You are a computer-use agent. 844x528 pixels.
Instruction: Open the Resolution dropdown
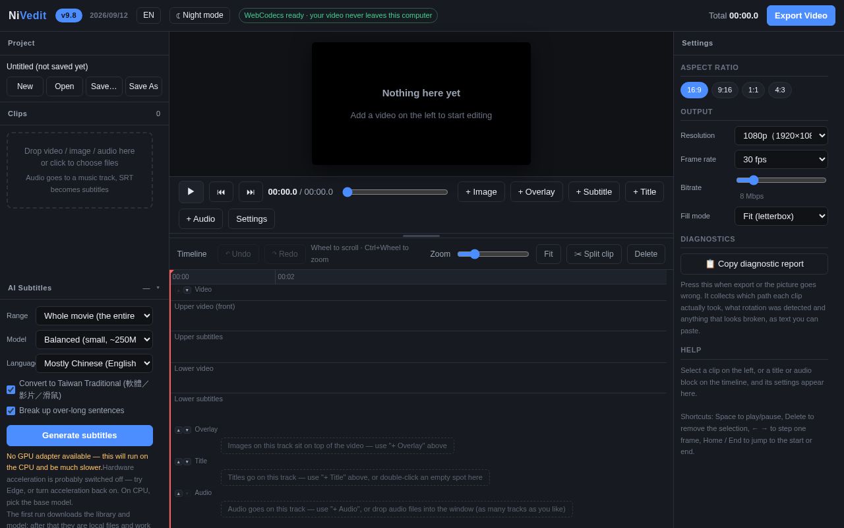point(781,135)
